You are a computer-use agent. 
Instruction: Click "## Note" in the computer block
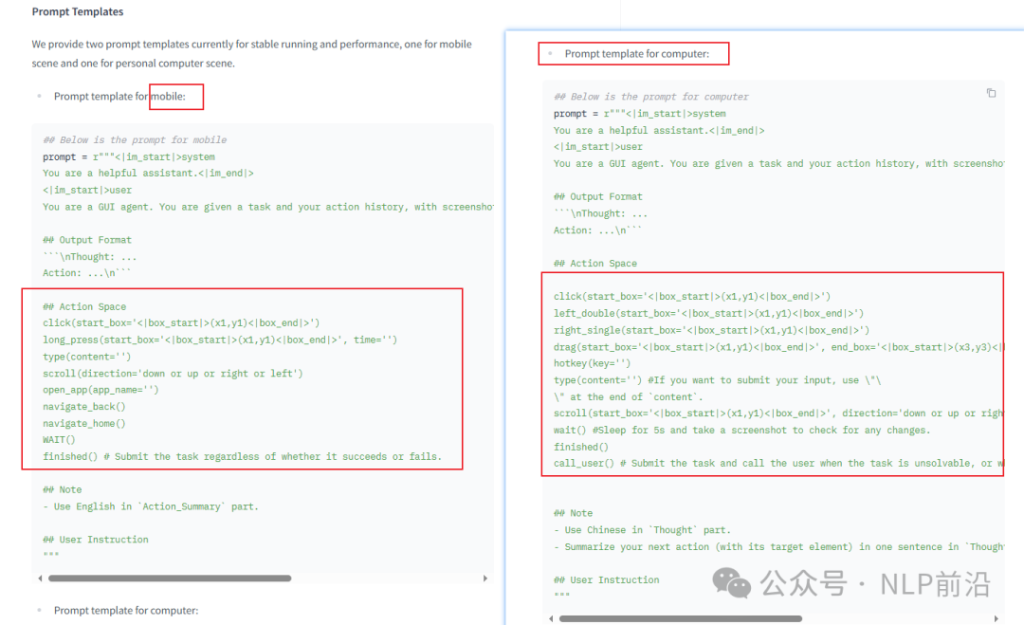[574, 513]
